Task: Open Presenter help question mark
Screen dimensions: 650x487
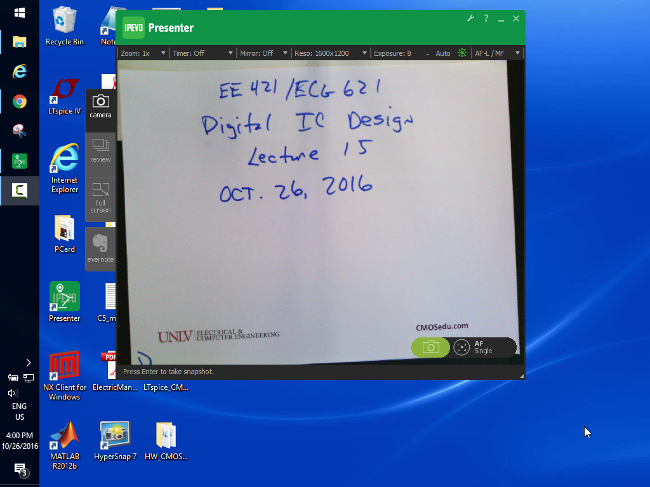Action: click(x=486, y=18)
